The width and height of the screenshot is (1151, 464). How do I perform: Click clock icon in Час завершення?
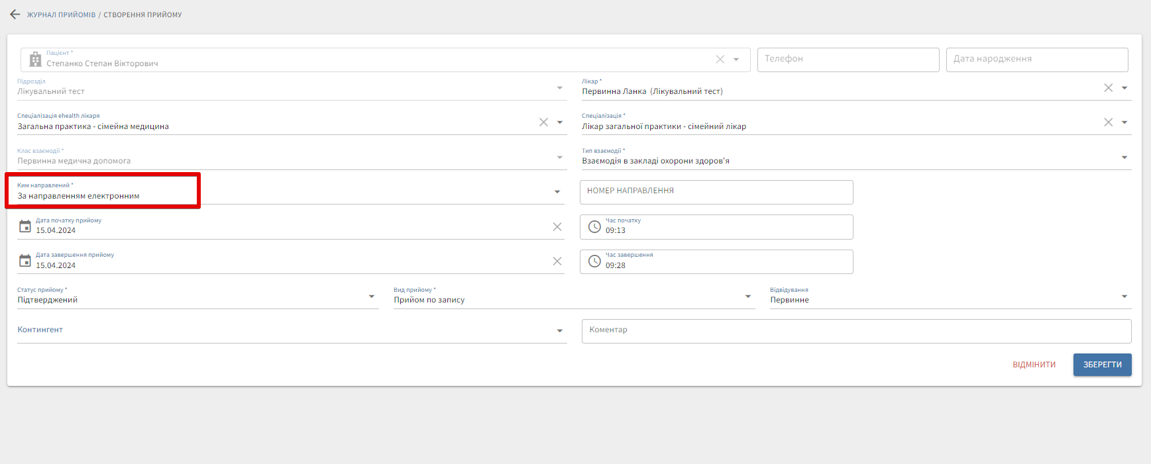594,261
